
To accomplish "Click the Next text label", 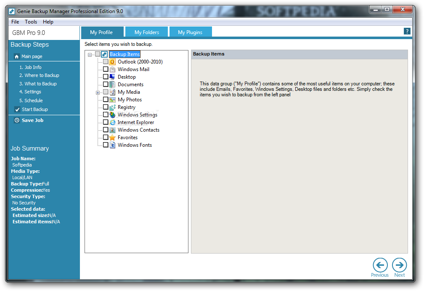I will [400, 275].
